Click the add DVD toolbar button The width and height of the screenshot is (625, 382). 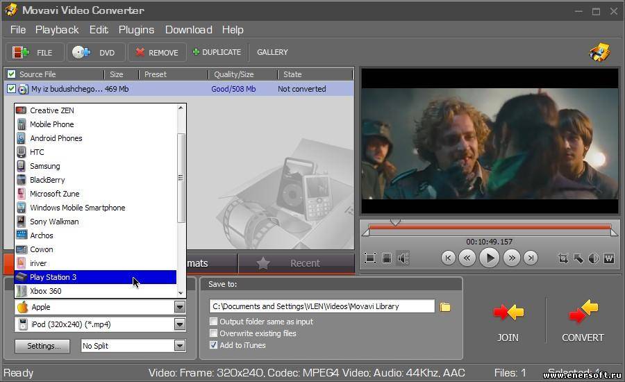coord(96,52)
